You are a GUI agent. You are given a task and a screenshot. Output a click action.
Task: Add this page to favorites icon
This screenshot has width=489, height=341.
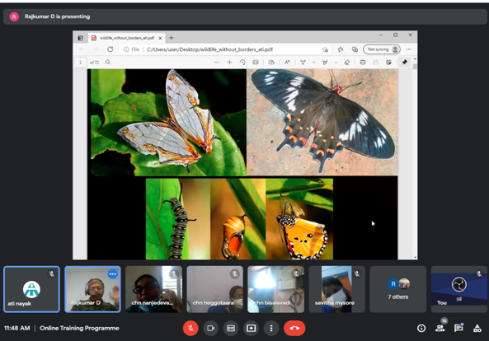(x=325, y=49)
